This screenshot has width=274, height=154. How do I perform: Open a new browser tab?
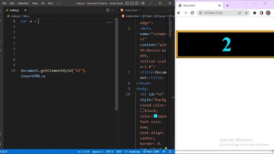[x=227, y=6]
